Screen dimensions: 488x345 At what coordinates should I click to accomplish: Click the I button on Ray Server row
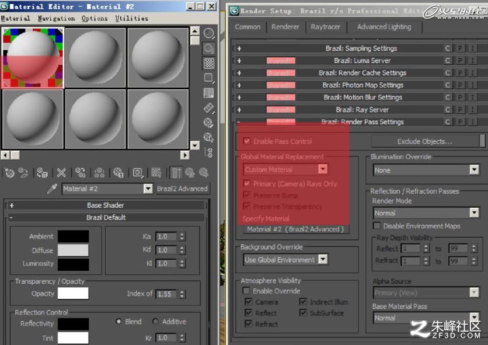click(472, 110)
